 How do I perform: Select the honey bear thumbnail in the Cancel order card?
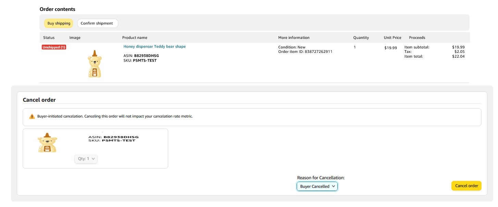coord(47,143)
